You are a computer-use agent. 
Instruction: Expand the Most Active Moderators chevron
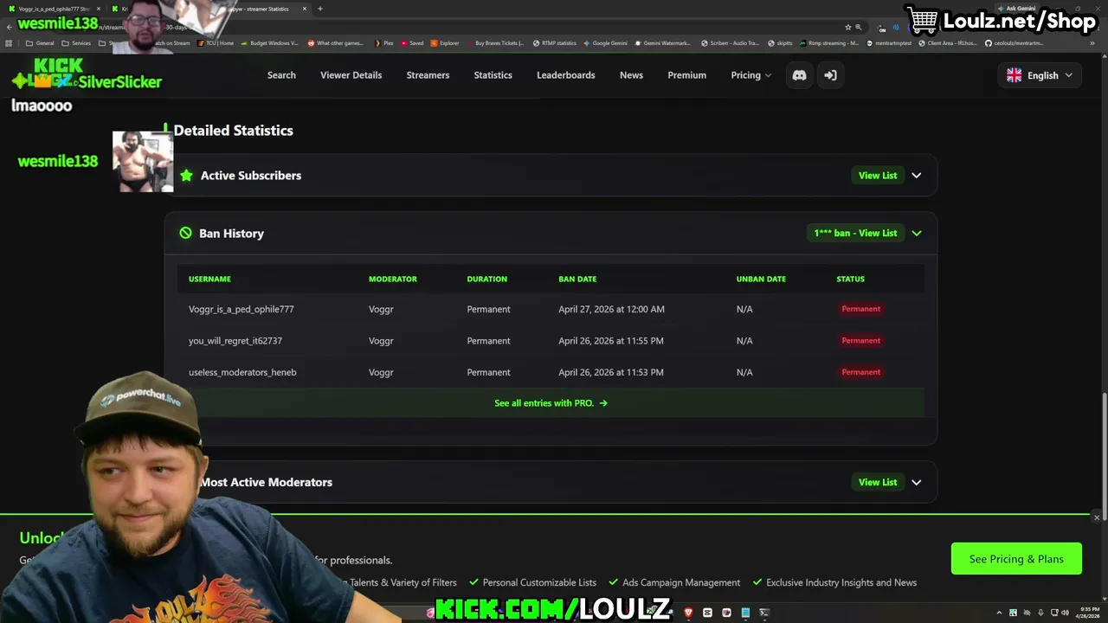pyautogui.click(x=917, y=482)
